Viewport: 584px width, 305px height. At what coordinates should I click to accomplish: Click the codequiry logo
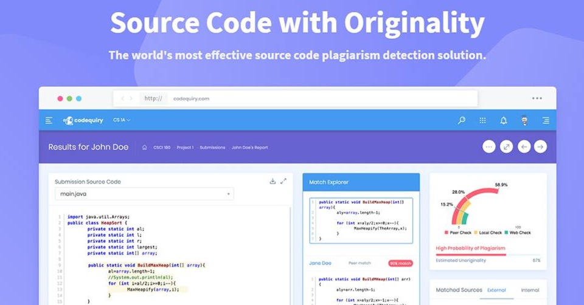click(x=83, y=120)
